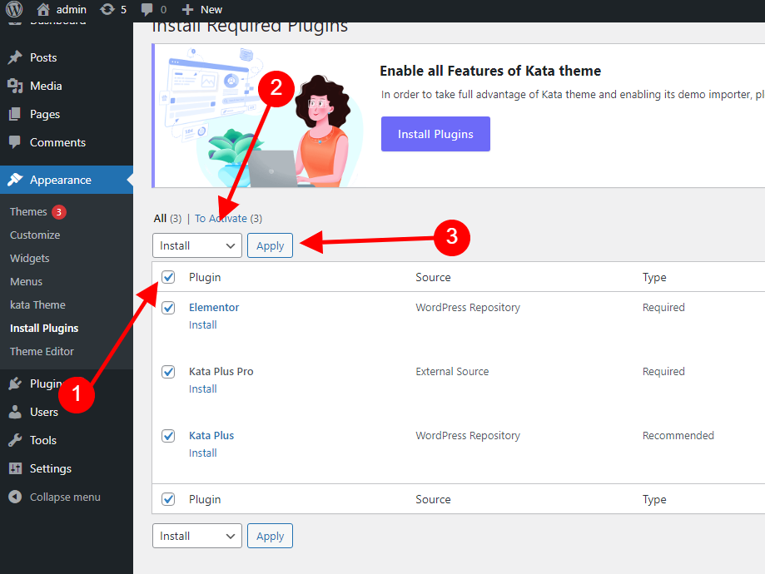Viewport: 765px width, 574px height.
Task: Uncheck the Kata Plus plugin checkbox
Action: pyautogui.click(x=168, y=436)
